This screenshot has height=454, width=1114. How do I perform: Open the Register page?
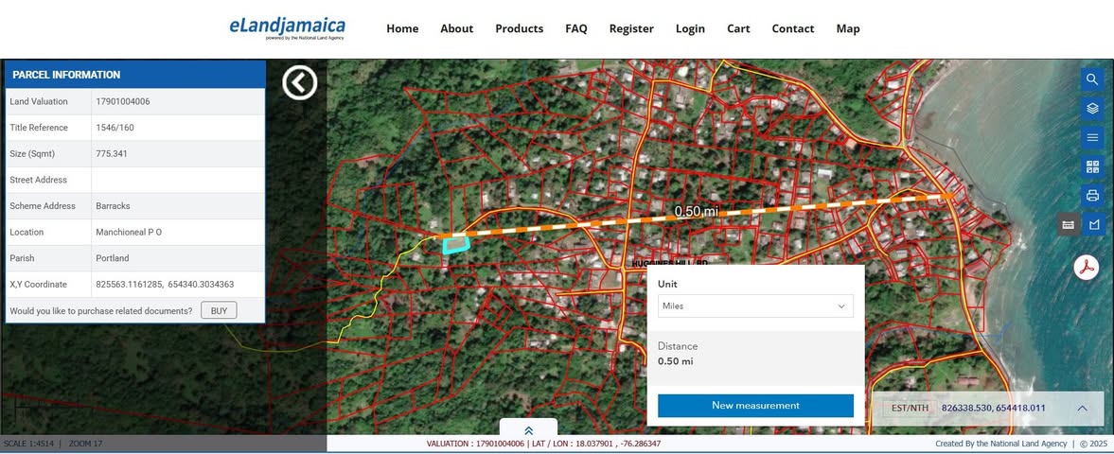pyautogui.click(x=631, y=28)
